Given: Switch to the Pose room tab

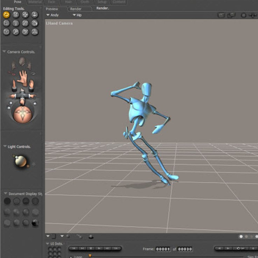Looking at the screenshot, I should (x=18, y=2).
